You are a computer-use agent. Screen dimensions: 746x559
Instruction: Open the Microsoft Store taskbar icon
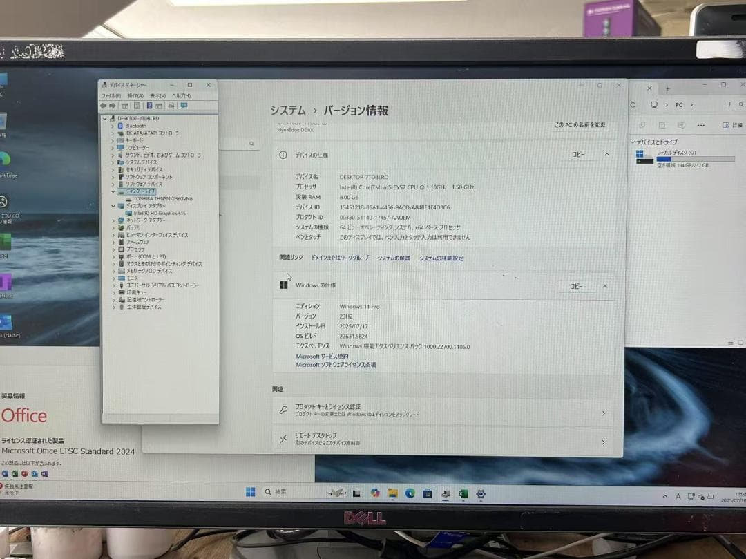tap(428, 493)
